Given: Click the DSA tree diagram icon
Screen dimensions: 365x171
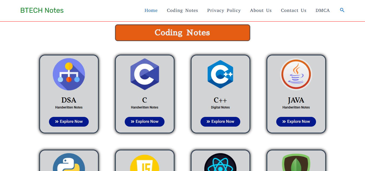Looking at the screenshot, I should [x=69, y=74].
